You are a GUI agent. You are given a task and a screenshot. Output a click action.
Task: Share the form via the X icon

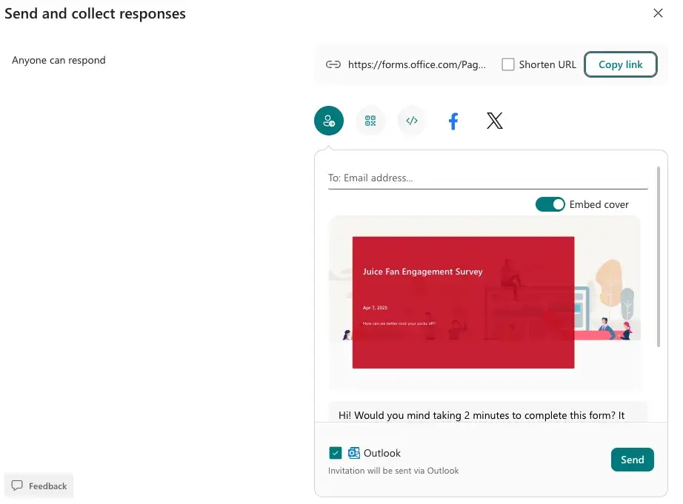(x=494, y=120)
